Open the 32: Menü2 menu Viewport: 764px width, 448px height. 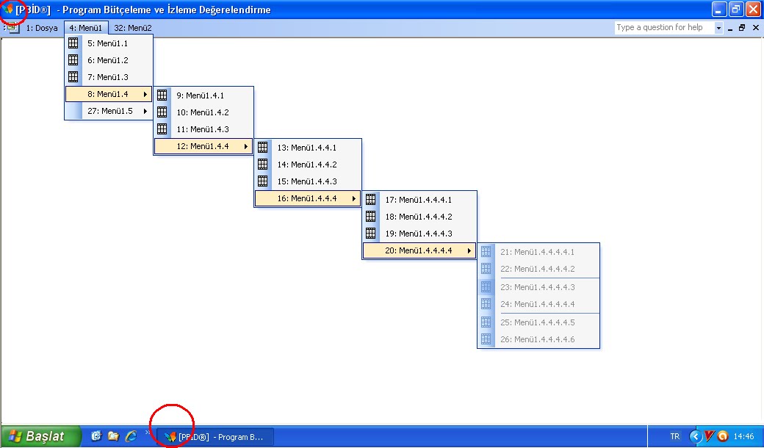[x=132, y=28]
